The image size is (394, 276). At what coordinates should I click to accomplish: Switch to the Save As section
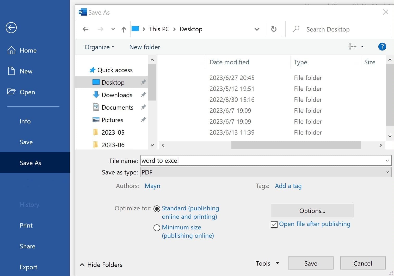tap(30, 163)
